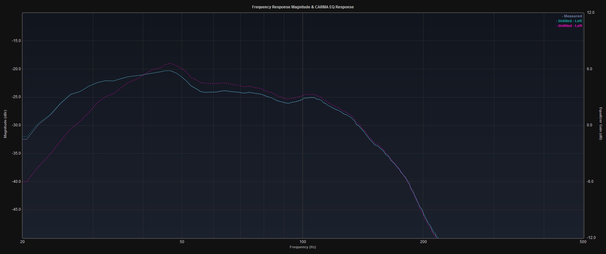
Task: Click the chart title text
Action: [x=303, y=7]
